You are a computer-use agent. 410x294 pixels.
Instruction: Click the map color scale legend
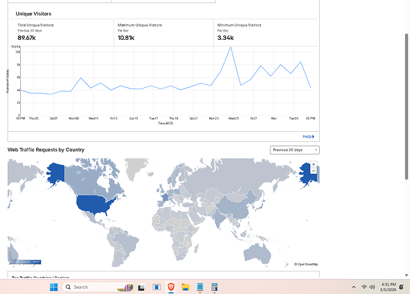[x=26, y=262]
